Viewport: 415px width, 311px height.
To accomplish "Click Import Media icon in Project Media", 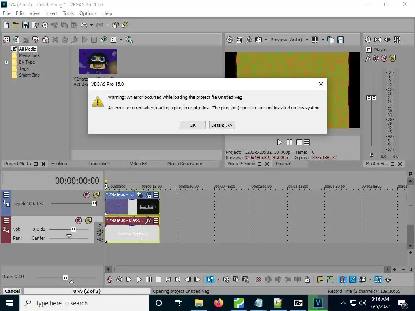I will (x=16, y=40).
